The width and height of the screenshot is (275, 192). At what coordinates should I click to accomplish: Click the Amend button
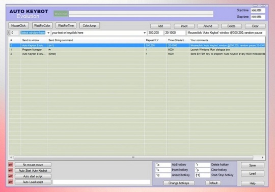(x=208, y=26)
